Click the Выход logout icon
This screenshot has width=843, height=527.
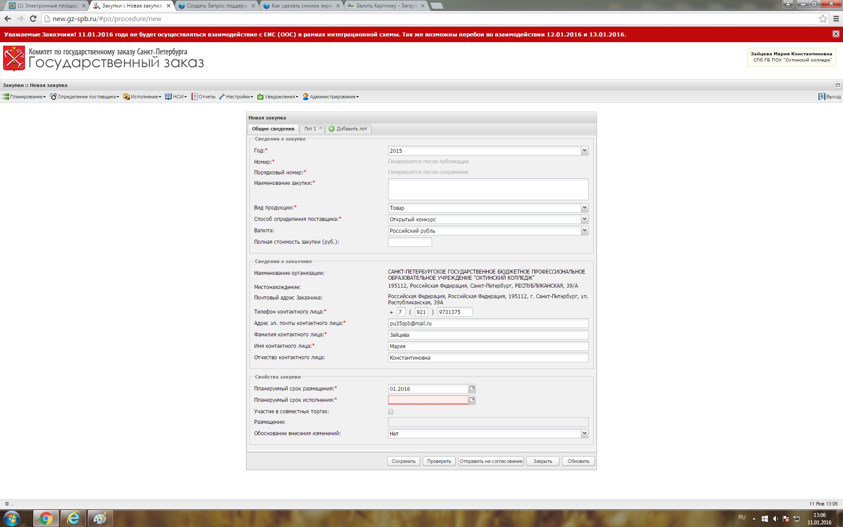coord(821,97)
